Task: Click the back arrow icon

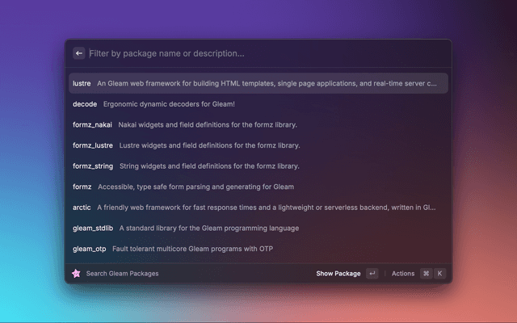Action: [79, 53]
